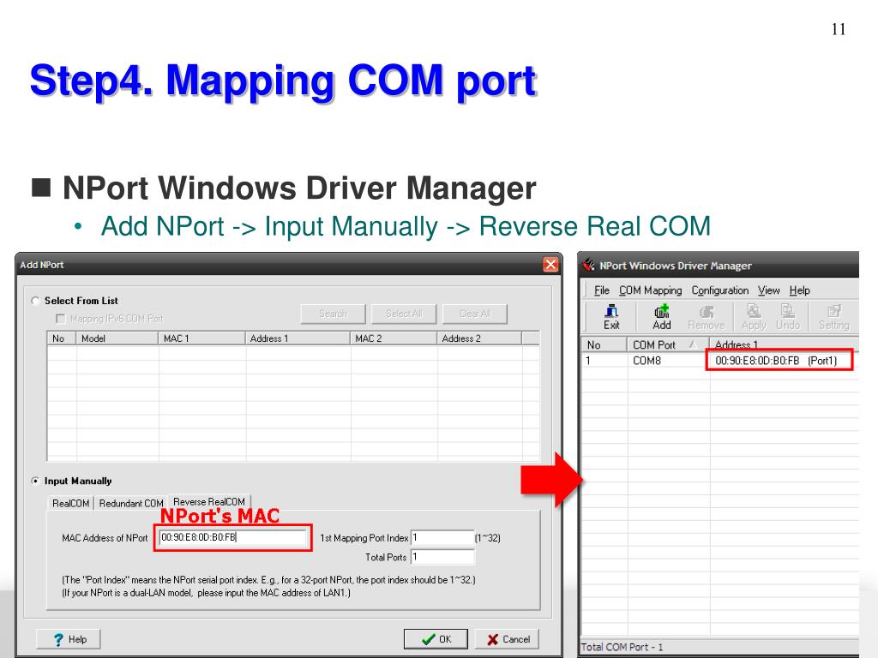
Task: Click the Exit toolbar icon
Action: [610, 317]
